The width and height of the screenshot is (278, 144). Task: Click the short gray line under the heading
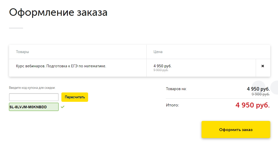click(16, 28)
